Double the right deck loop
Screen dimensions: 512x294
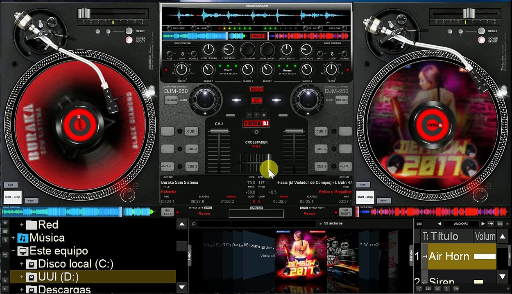(344, 54)
